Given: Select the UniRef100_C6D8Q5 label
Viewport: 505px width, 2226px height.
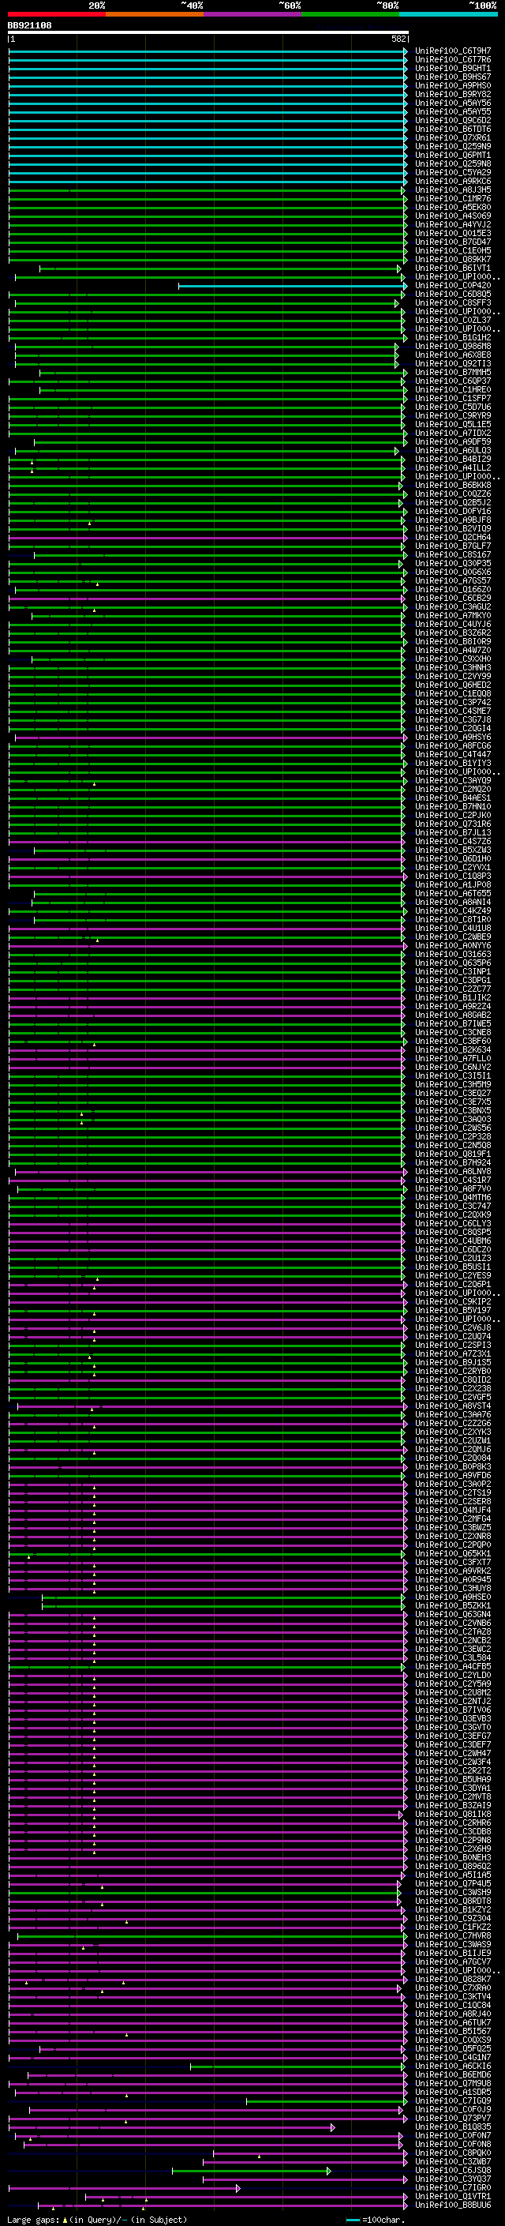Looking at the screenshot, I should tap(453, 294).
